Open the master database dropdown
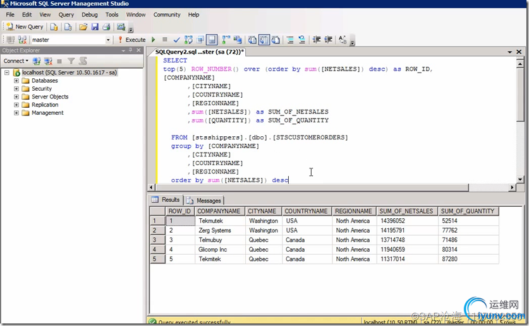This screenshot has height=326, width=529. tap(108, 40)
